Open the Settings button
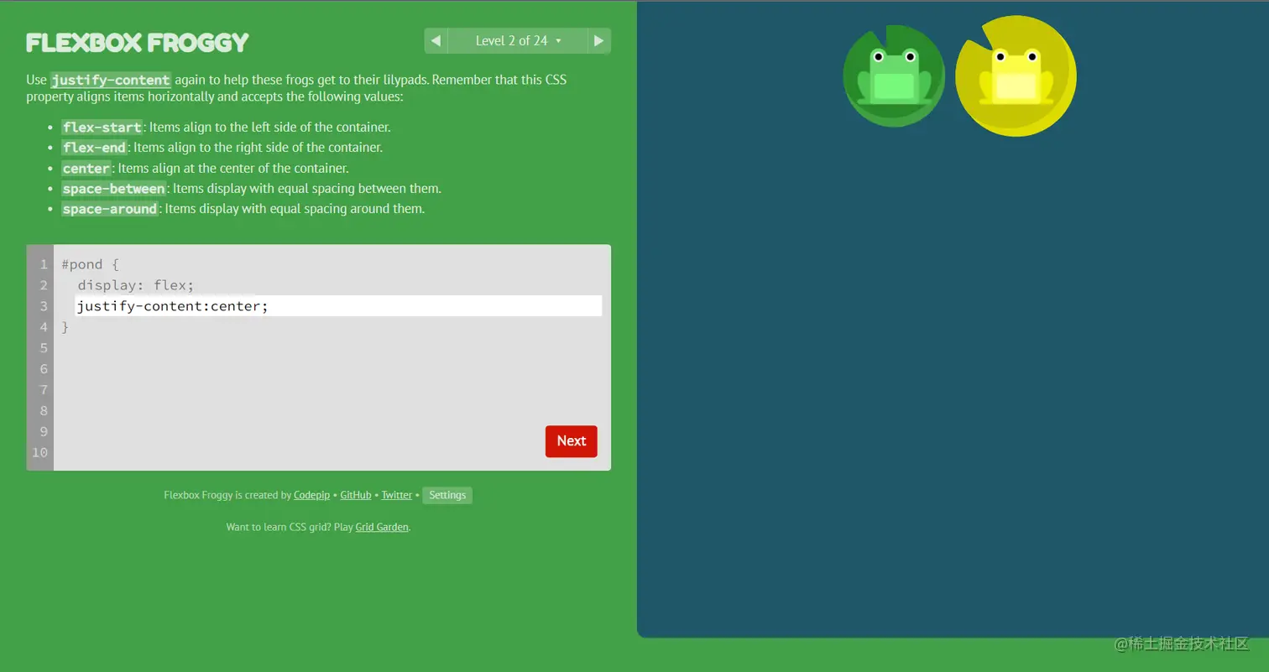This screenshot has height=672, width=1269. [x=447, y=495]
